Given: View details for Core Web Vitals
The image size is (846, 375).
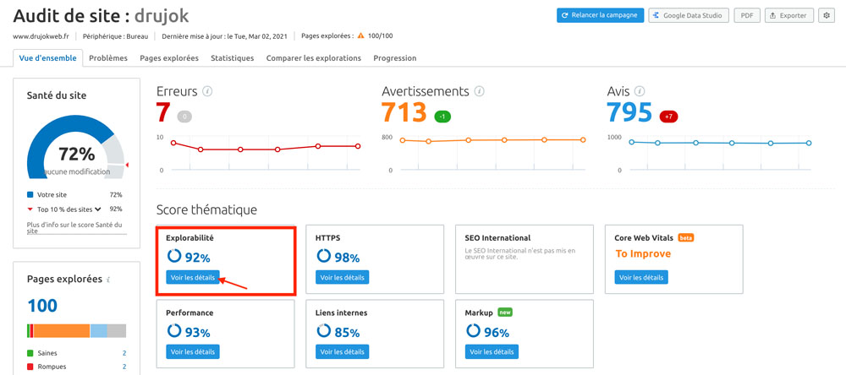Looking at the screenshot, I should click(641, 278).
